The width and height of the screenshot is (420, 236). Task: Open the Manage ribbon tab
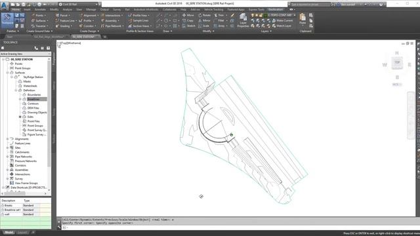click(91, 9)
